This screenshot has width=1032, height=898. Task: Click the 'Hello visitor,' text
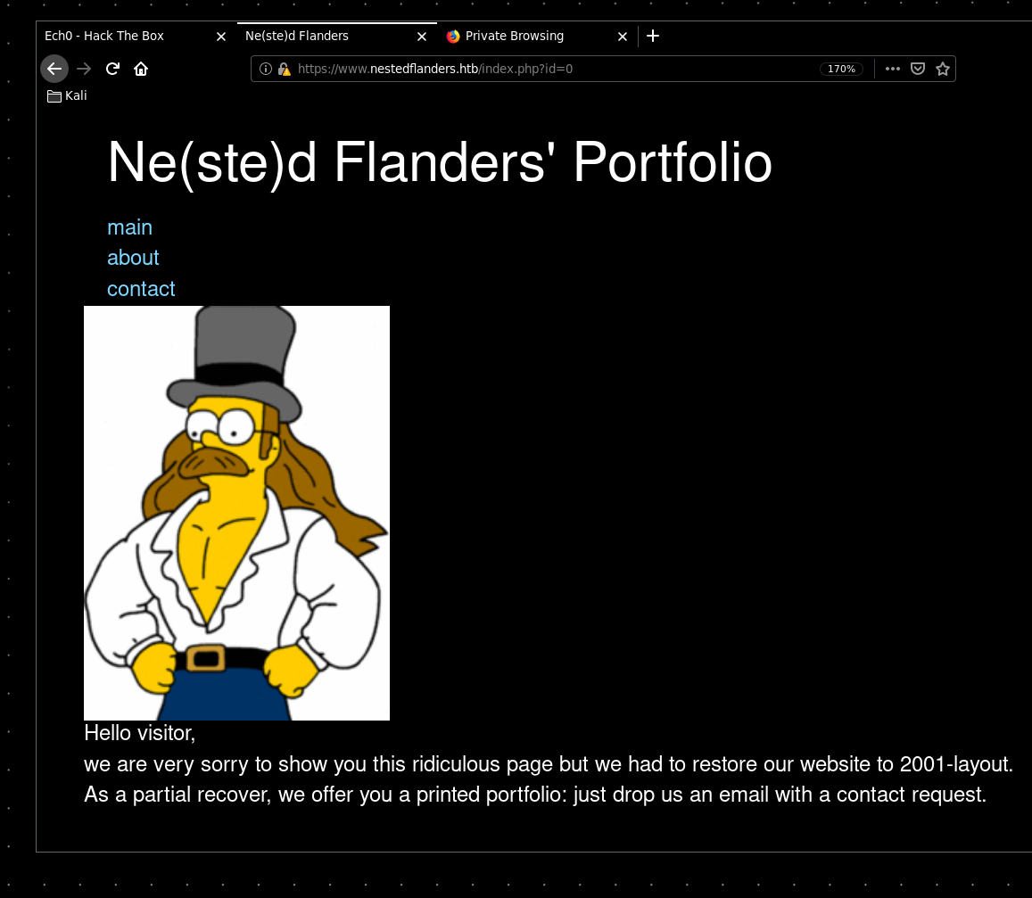(139, 733)
